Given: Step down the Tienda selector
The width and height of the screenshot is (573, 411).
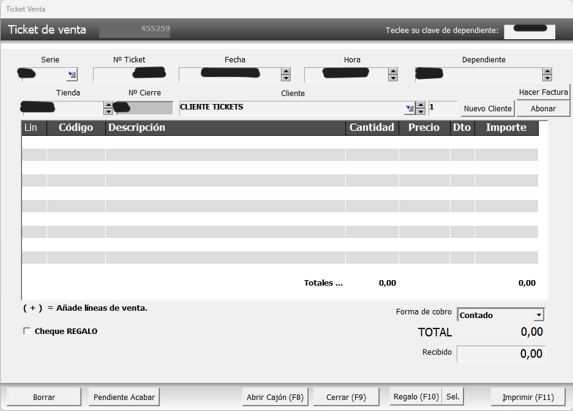Looking at the screenshot, I should tap(108, 111).
